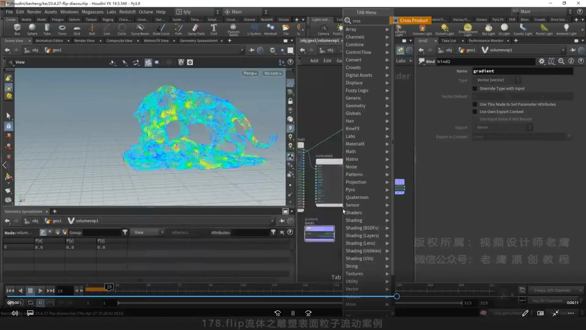Check Use Own Export Context
The width and height of the screenshot is (586, 330).
(x=475, y=112)
